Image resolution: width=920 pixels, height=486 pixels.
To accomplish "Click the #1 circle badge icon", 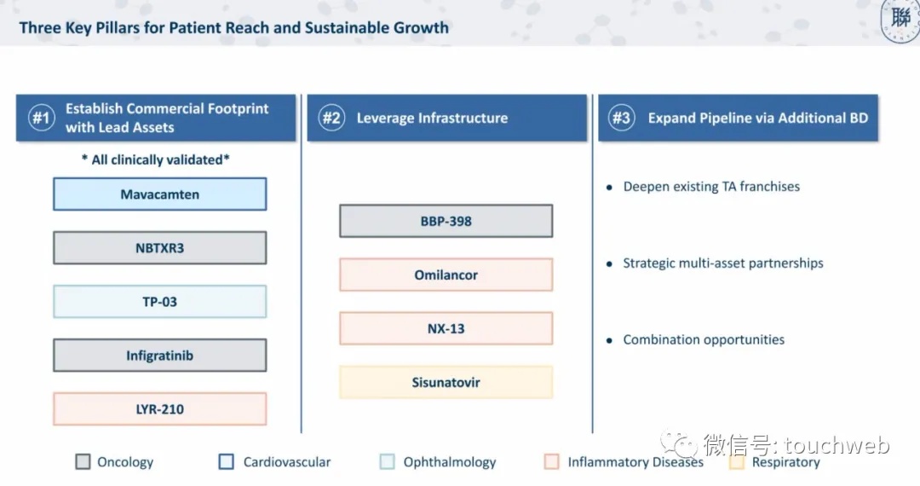I will point(41,118).
